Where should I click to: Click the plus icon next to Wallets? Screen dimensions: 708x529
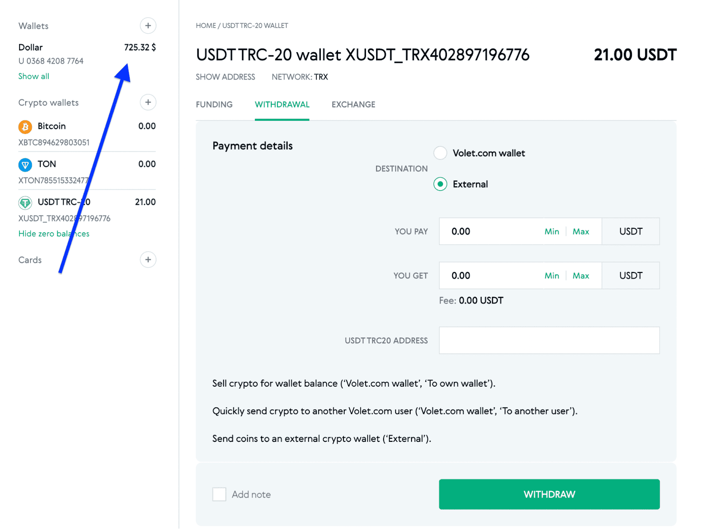[148, 26]
